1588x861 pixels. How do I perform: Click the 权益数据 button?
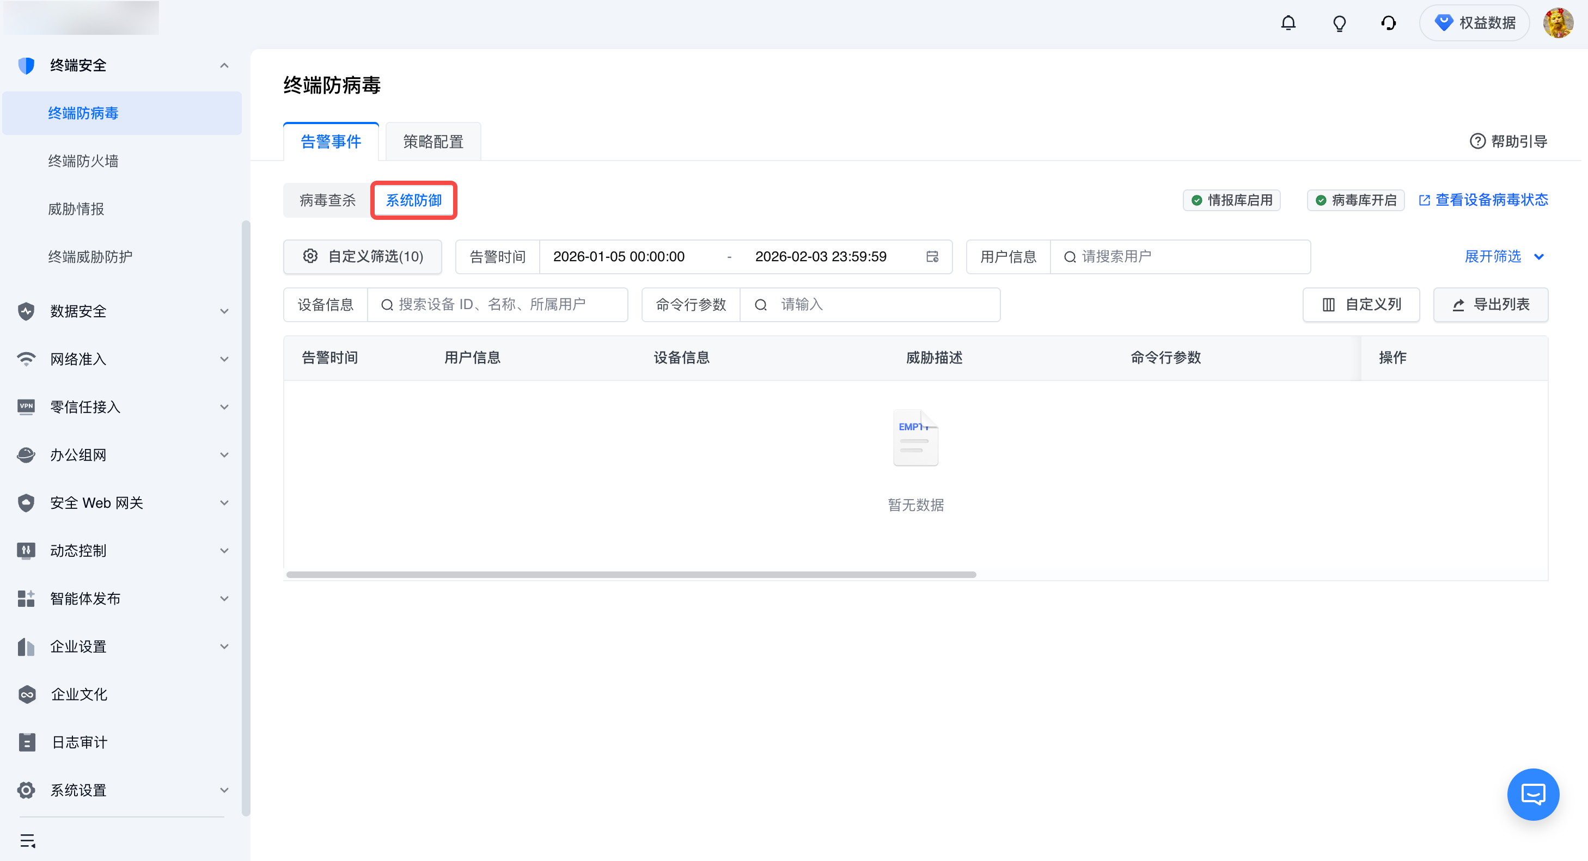click(1475, 23)
